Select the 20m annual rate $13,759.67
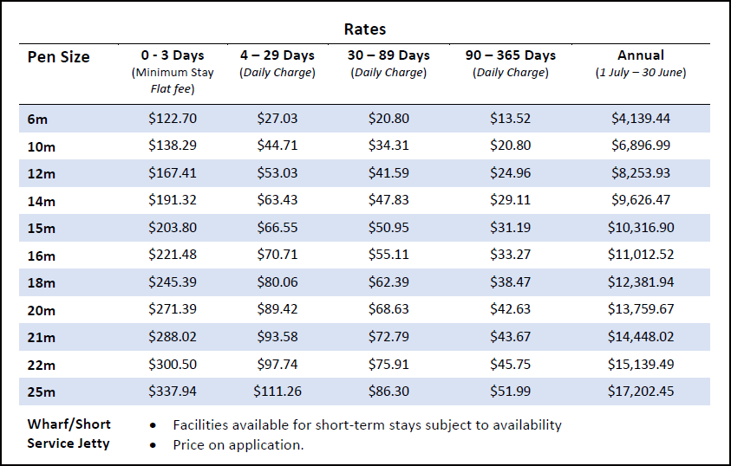The width and height of the screenshot is (731, 466). [x=640, y=309]
